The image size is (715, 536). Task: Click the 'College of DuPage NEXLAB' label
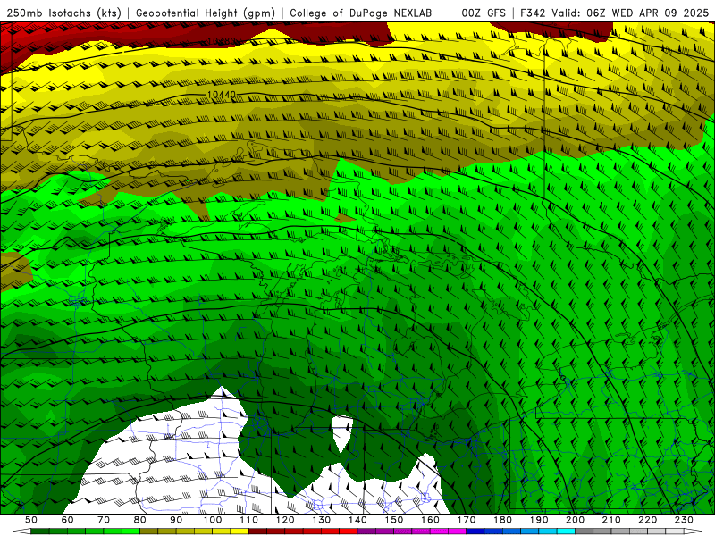[361, 13]
